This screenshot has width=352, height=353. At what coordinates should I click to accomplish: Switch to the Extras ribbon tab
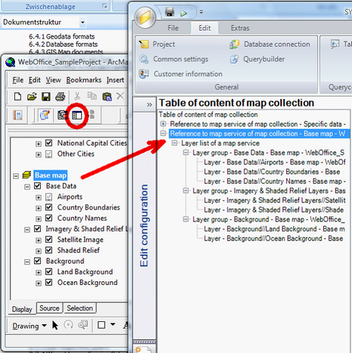pyautogui.click(x=240, y=28)
